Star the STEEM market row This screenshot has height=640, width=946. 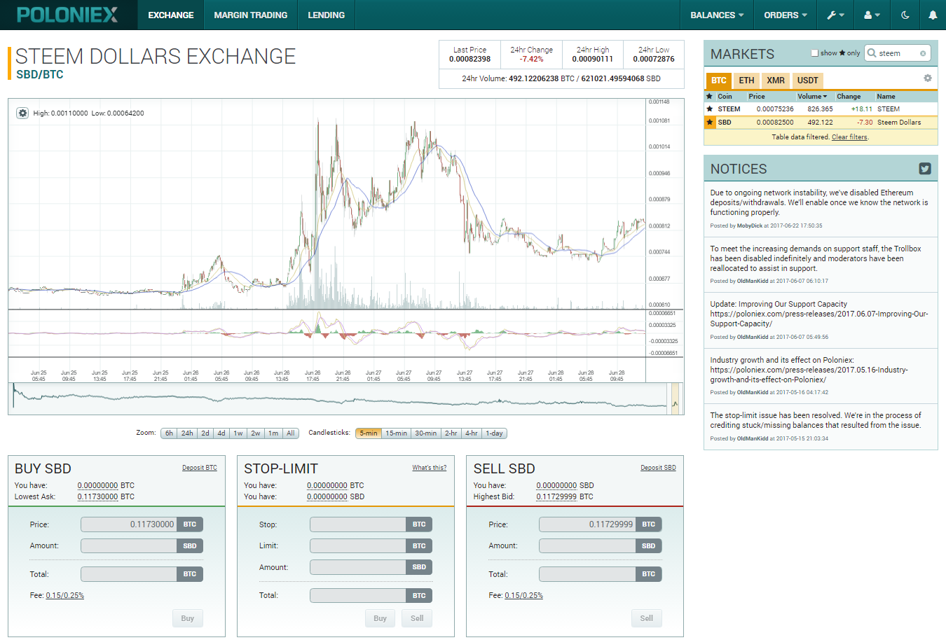[x=709, y=109]
